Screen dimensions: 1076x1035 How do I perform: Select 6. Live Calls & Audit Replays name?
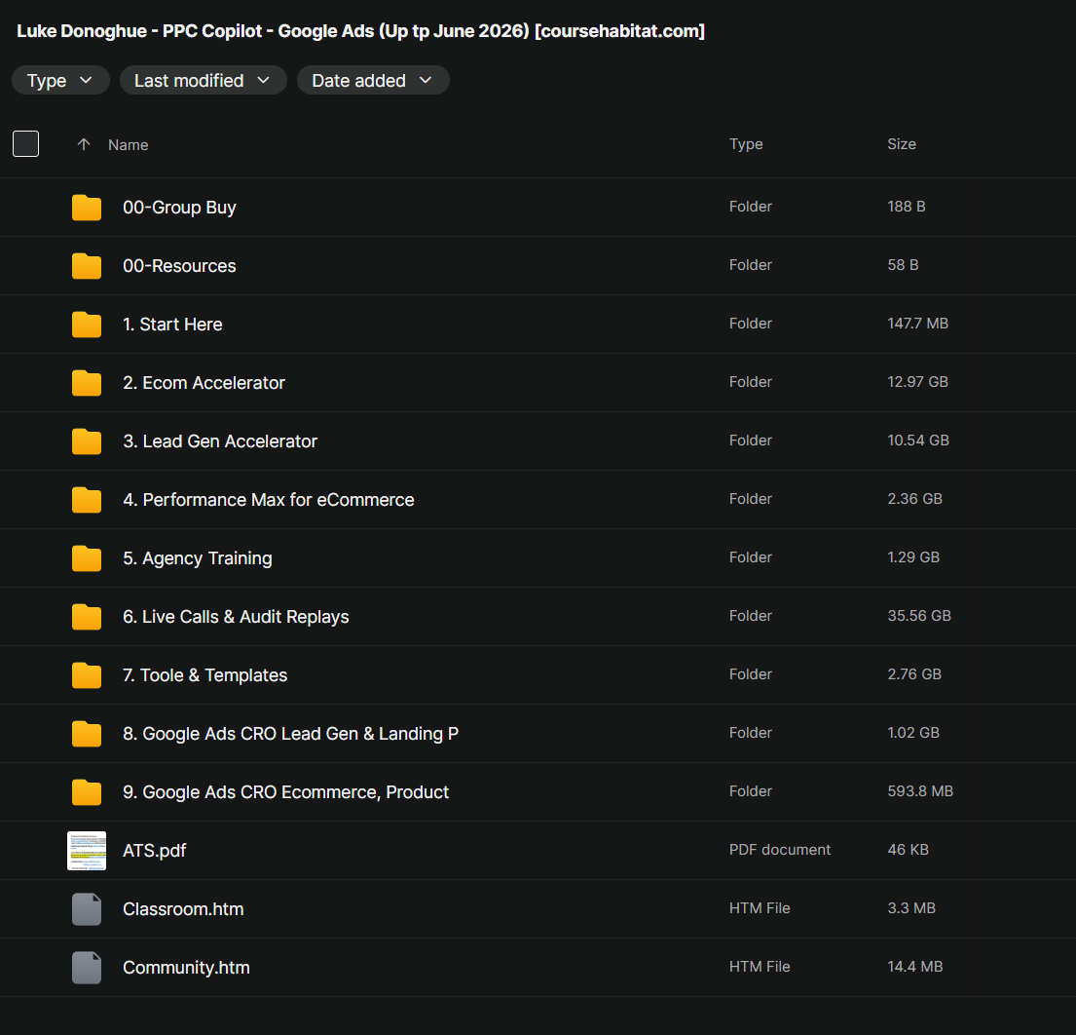tap(236, 617)
